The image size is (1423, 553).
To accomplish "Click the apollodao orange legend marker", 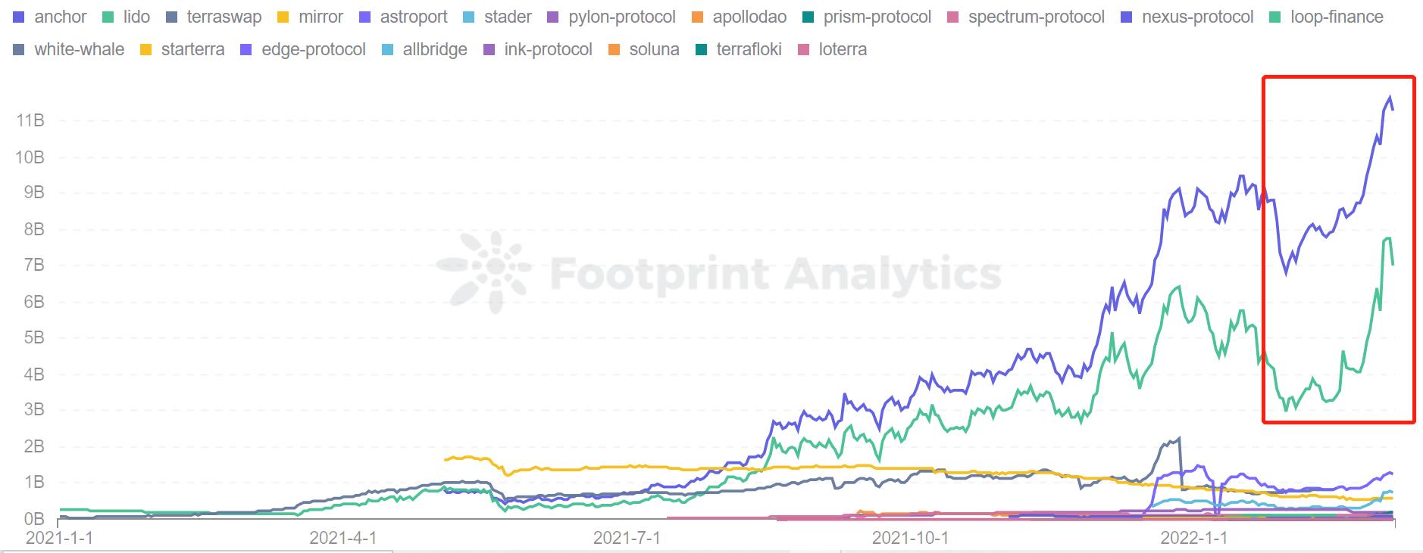I will coord(698,17).
